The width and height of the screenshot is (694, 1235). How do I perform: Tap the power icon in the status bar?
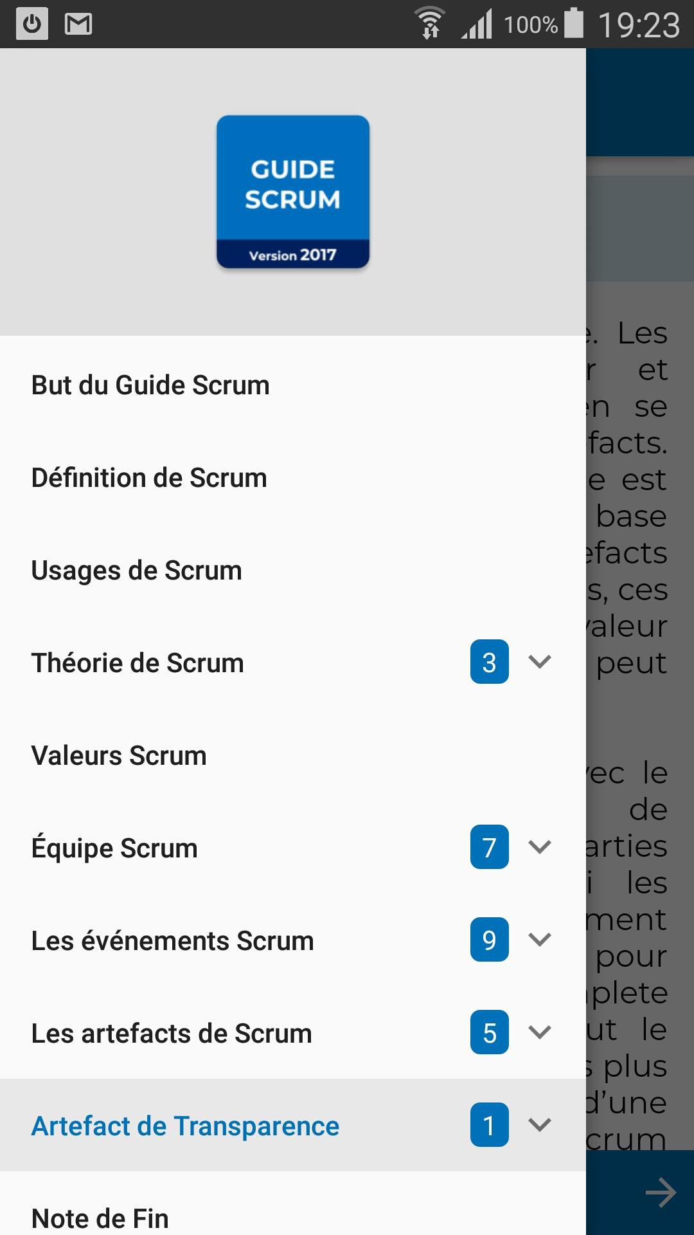coord(31,24)
